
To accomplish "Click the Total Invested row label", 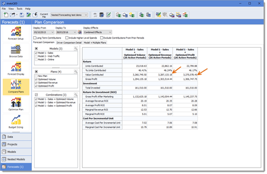I will click(x=92, y=88).
